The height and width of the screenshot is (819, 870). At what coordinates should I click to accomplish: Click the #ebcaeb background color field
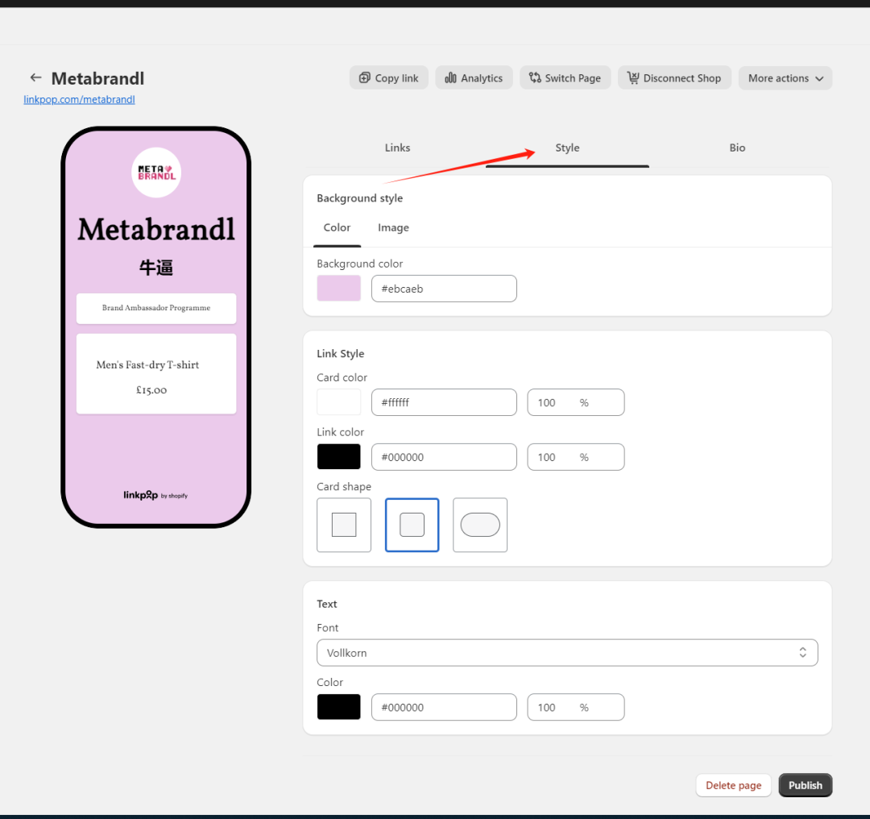(444, 289)
